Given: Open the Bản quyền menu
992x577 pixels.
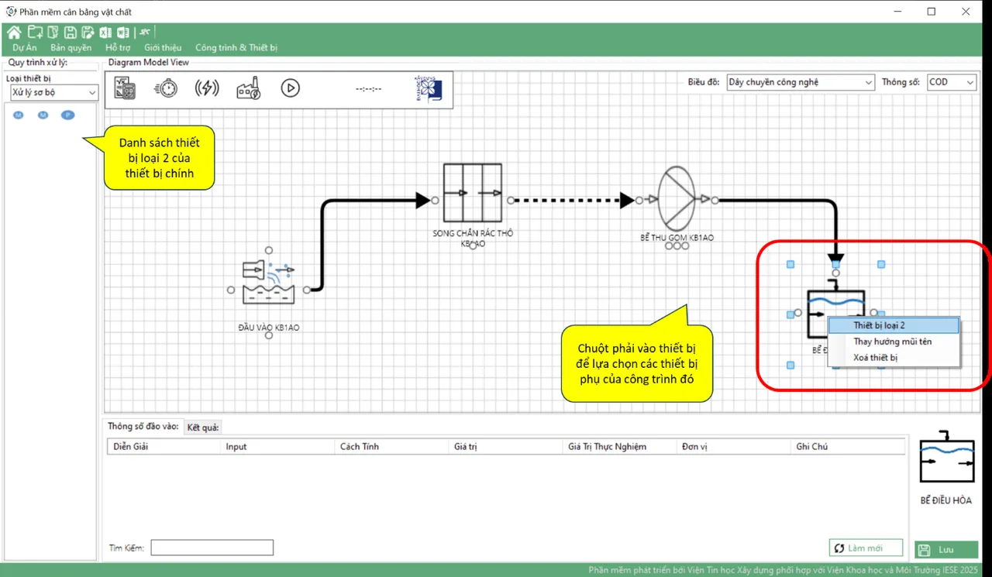Looking at the screenshot, I should tap(71, 47).
